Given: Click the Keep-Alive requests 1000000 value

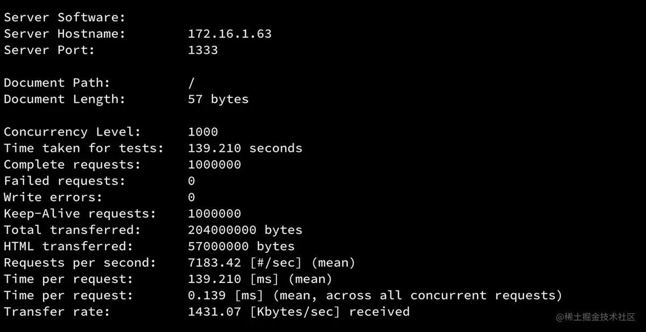Looking at the screenshot, I should (214, 214).
